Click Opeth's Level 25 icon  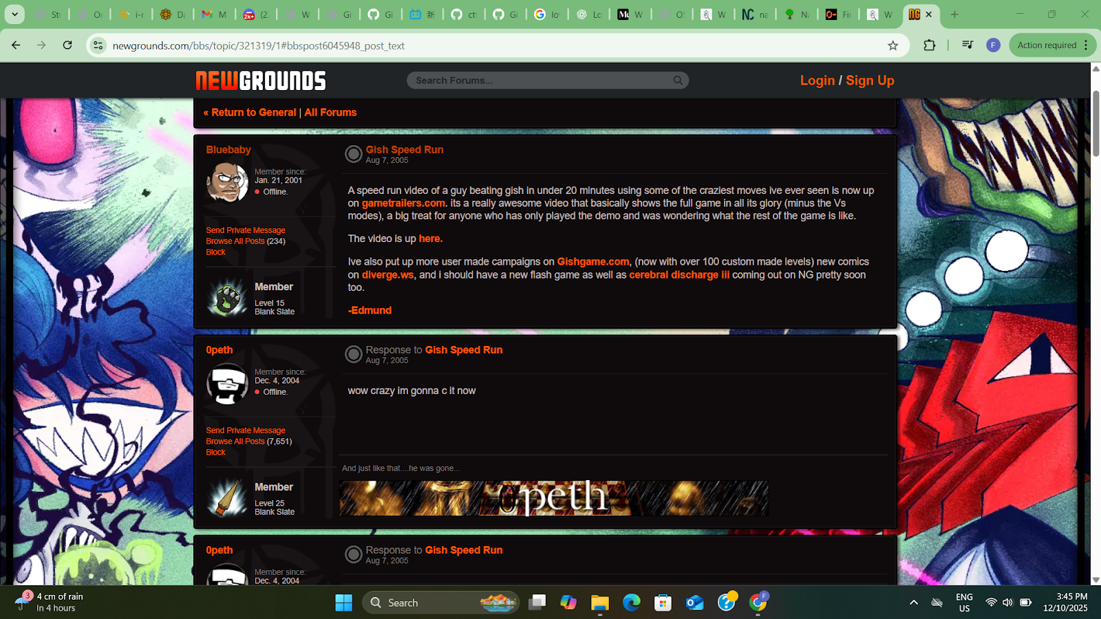(227, 498)
